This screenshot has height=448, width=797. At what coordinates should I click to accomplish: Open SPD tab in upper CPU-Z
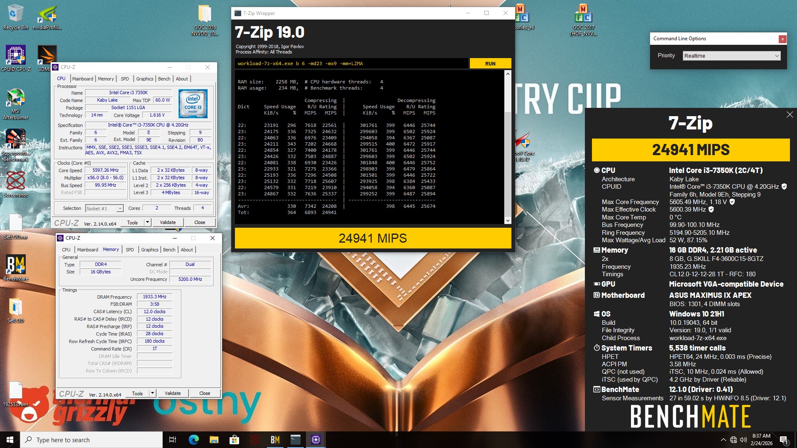tap(125, 79)
